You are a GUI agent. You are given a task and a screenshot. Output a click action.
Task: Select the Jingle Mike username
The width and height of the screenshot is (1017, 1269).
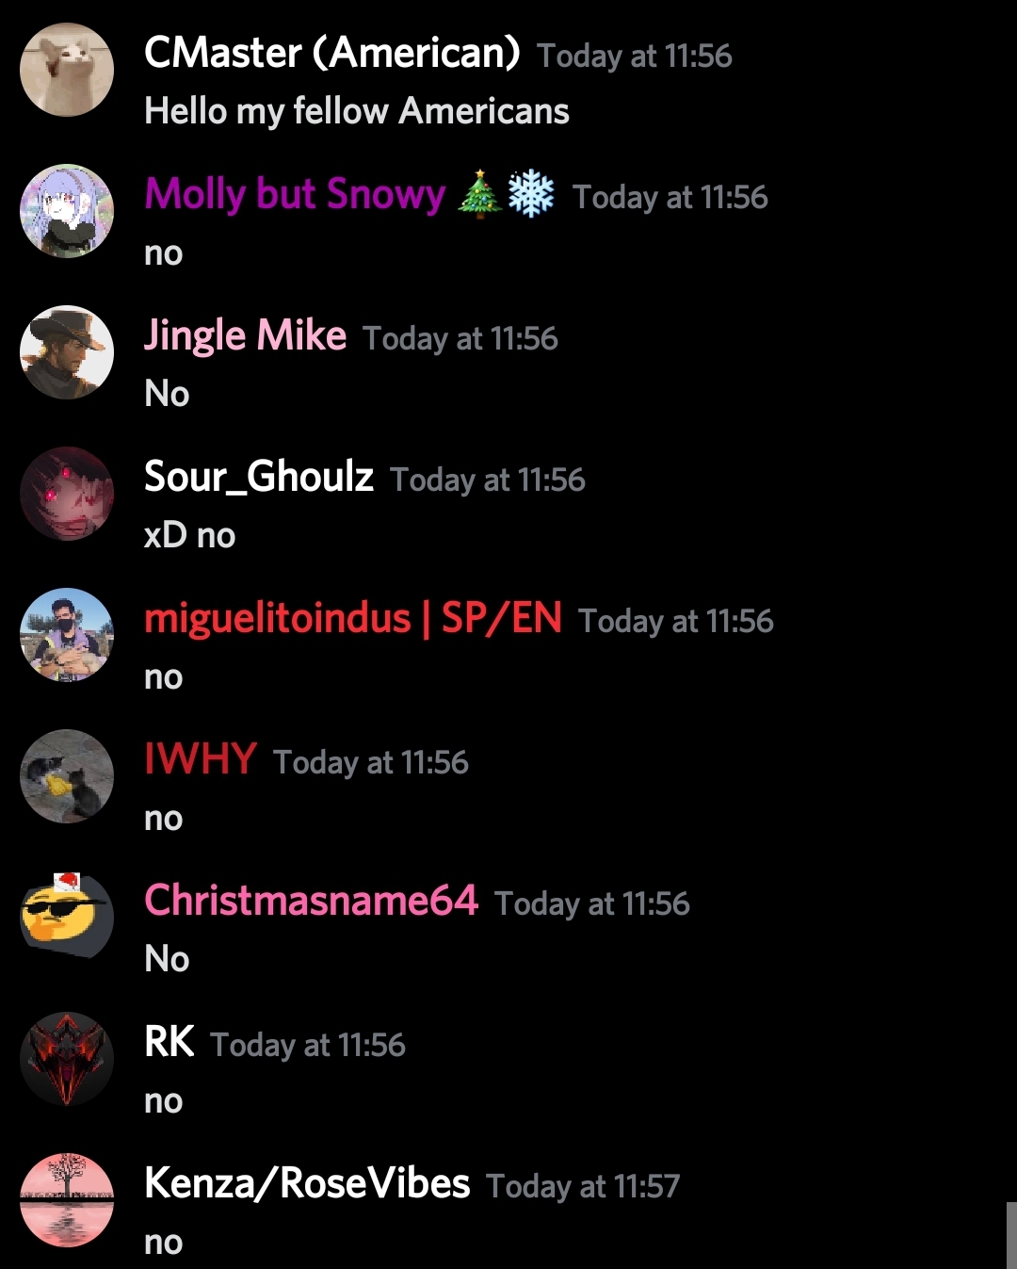245,335
